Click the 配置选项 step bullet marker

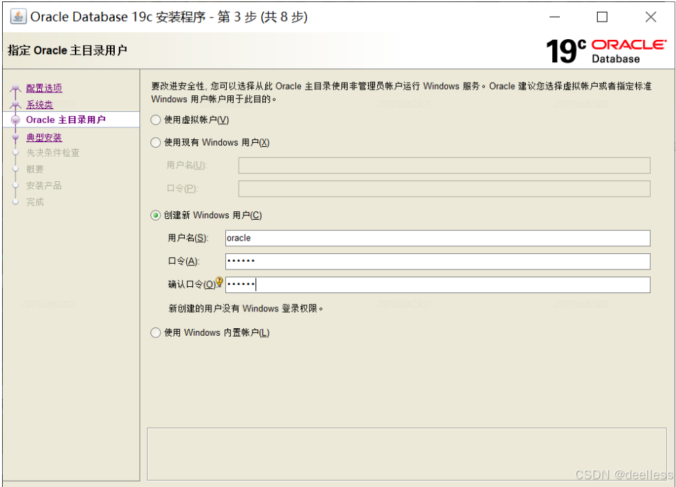pyautogui.click(x=15, y=89)
